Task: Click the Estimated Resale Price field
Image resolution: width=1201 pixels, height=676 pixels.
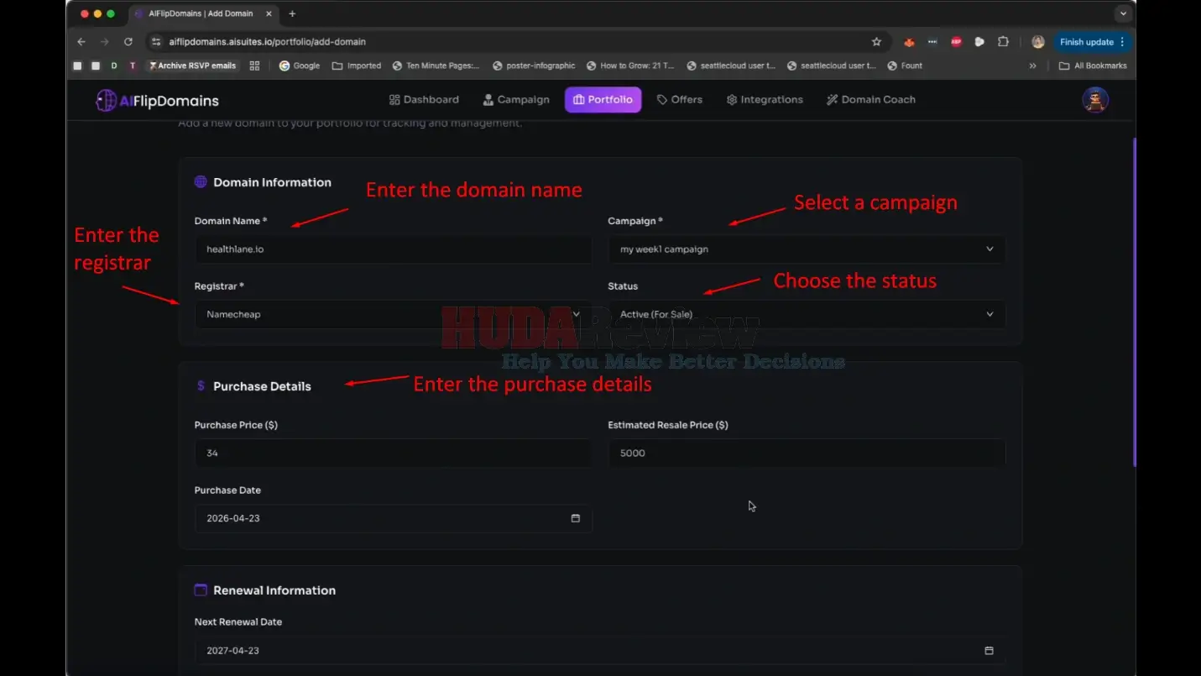Action: 807,453
